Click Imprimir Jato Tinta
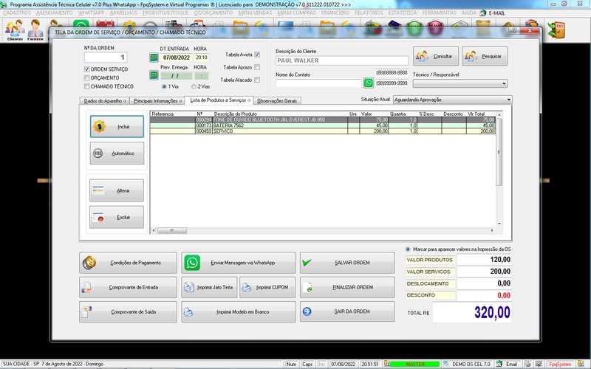This screenshot has width=591, height=369. [210, 287]
